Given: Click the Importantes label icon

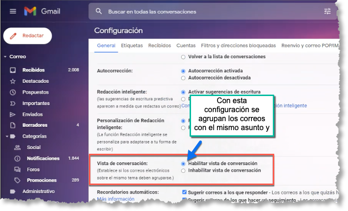Looking at the screenshot, I should click(x=13, y=103).
